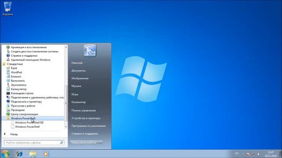Click the Создать диск восстановления системы icon

(8, 51)
